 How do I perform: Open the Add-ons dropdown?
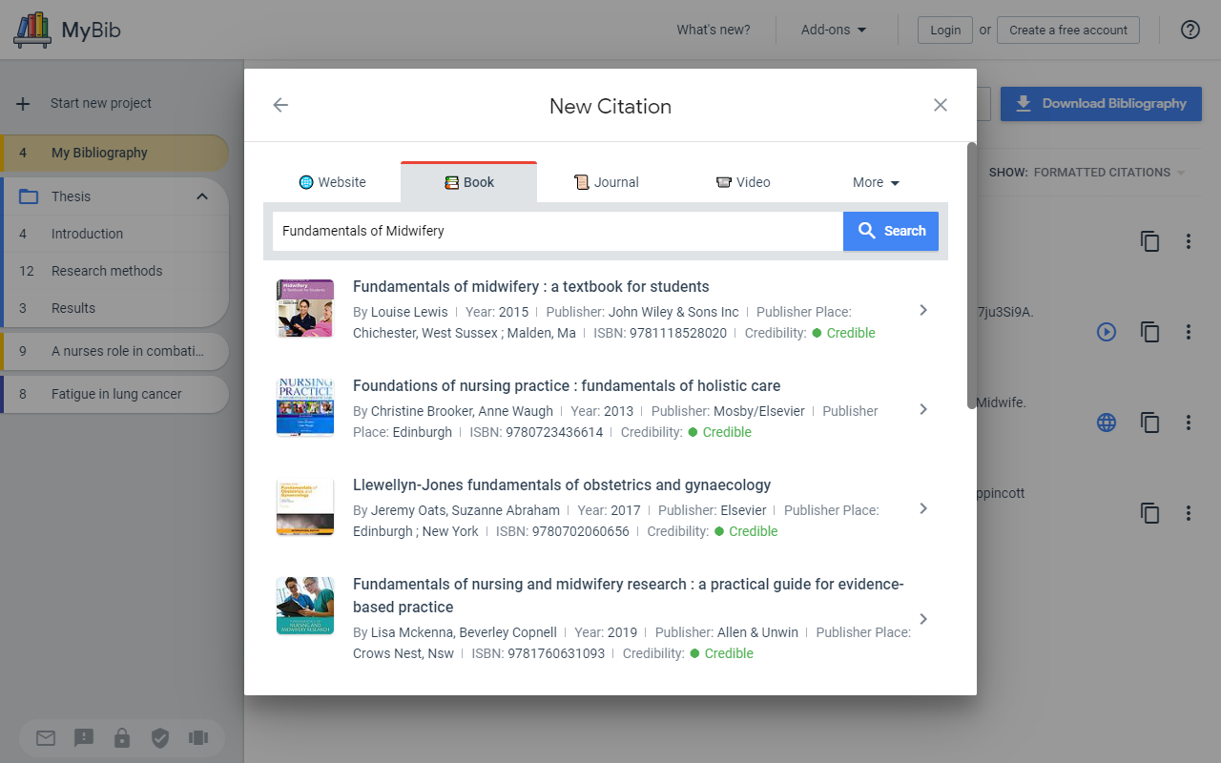point(834,30)
